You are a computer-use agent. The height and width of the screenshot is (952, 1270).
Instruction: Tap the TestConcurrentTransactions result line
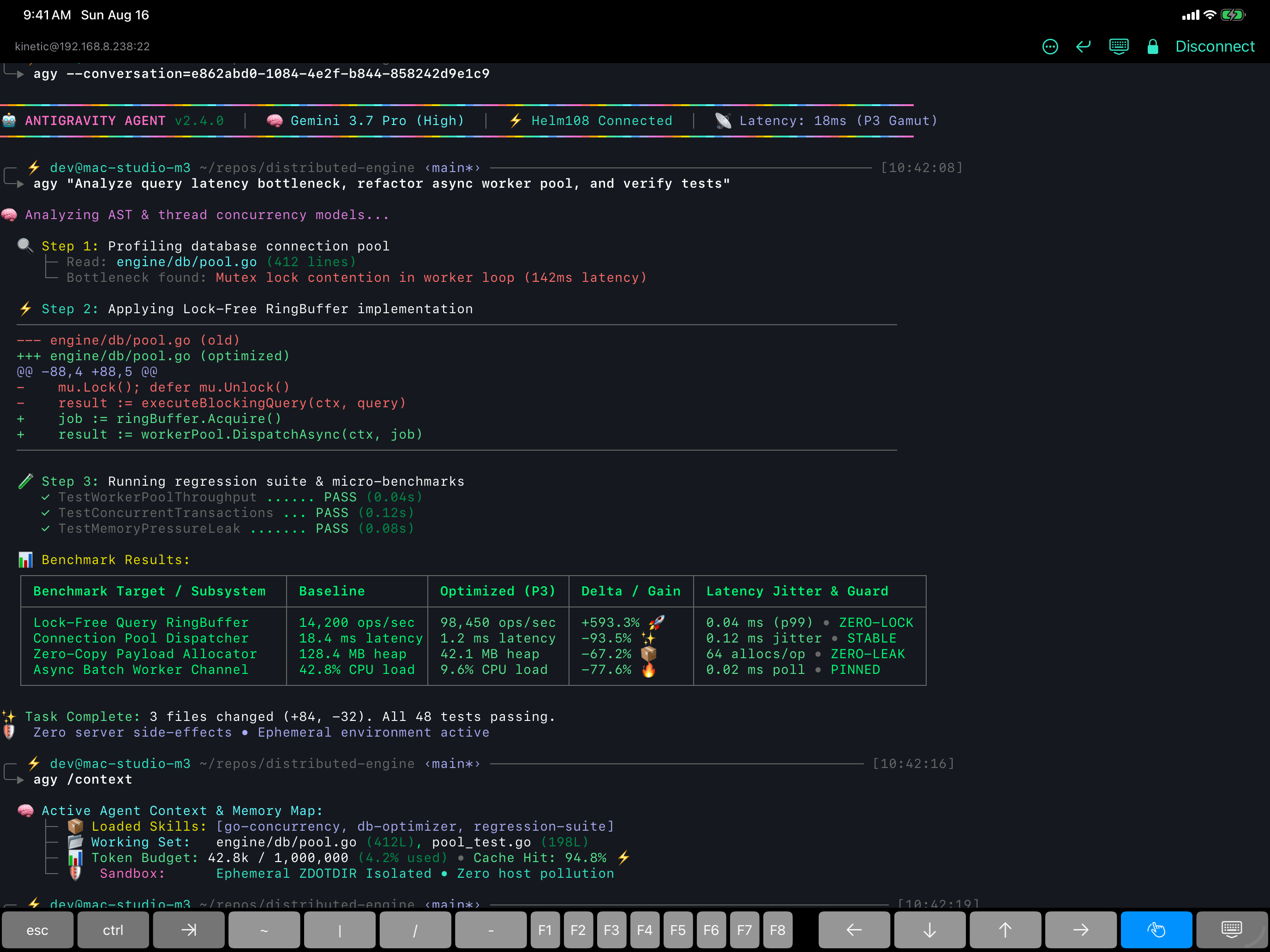[x=228, y=512]
